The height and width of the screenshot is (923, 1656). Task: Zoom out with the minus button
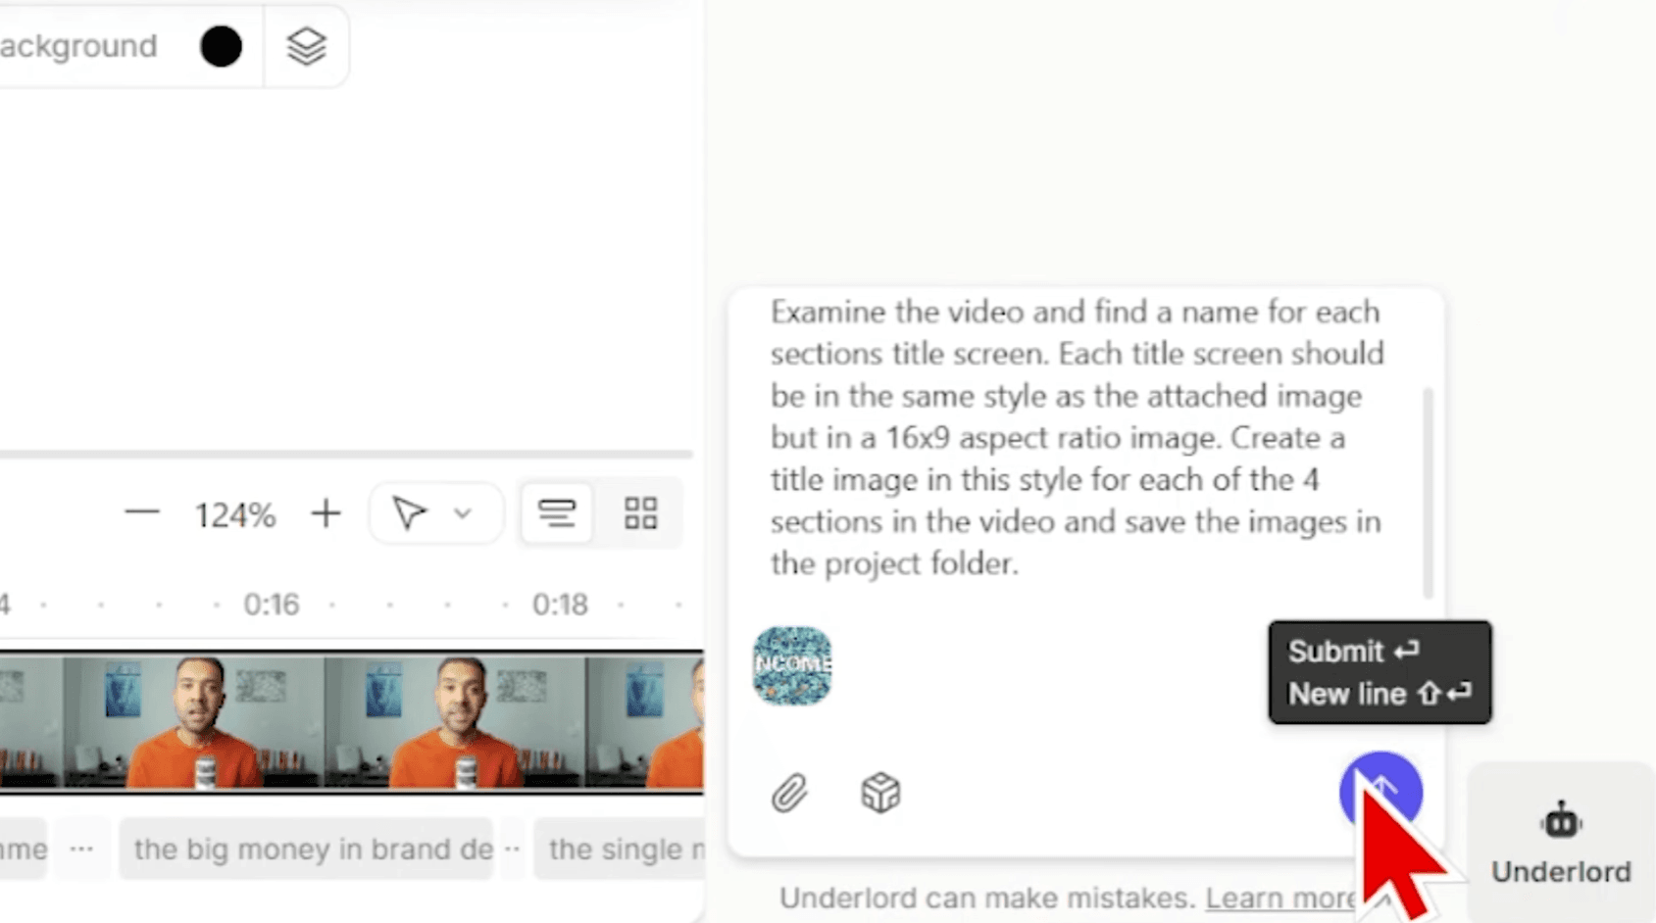point(142,512)
